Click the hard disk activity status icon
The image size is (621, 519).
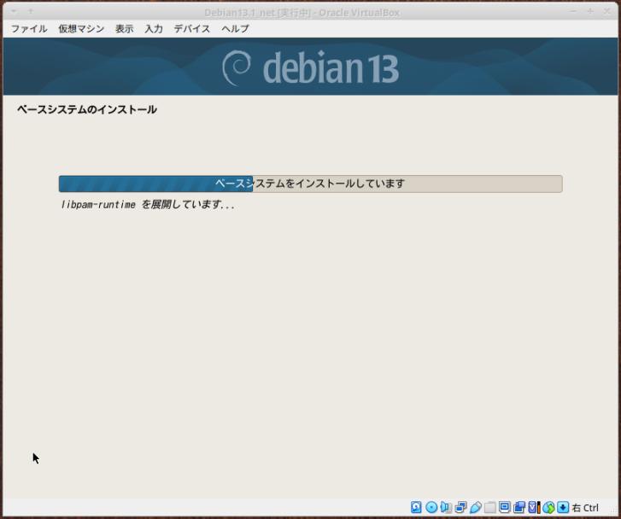coord(416,507)
